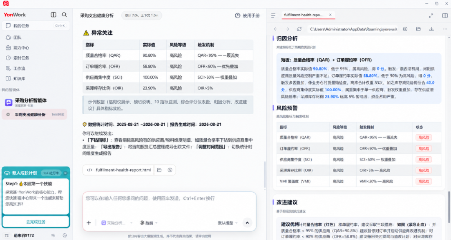This screenshot has width=451, height=240.
Task: Open user profile 蔚来羽9172
Action: tap(23, 235)
